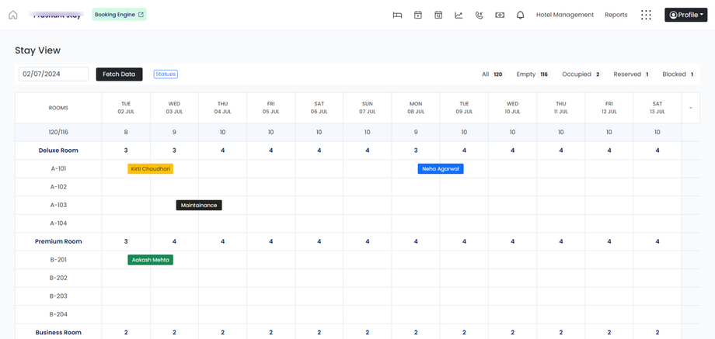
Task: Select the yellow Kirti Chaudhari booking block
Action: (x=150, y=168)
